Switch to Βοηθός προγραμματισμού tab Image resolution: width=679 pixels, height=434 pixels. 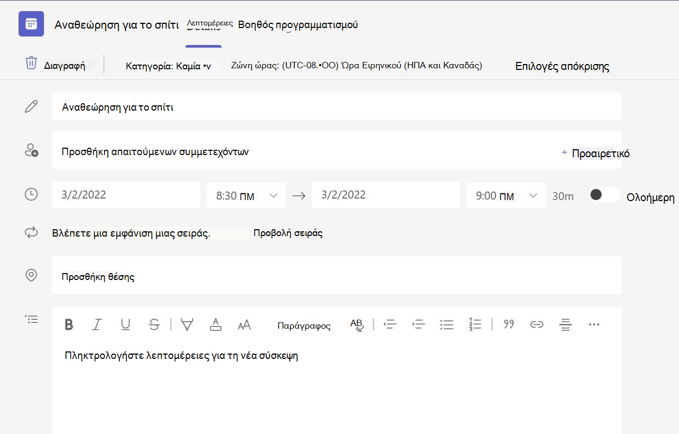click(x=298, y=25)
